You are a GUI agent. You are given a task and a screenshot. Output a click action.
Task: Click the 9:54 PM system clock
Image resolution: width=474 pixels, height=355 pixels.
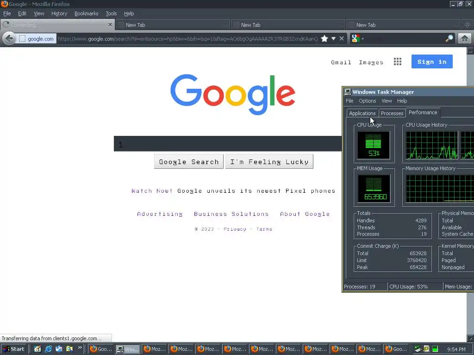click(456, 349)
